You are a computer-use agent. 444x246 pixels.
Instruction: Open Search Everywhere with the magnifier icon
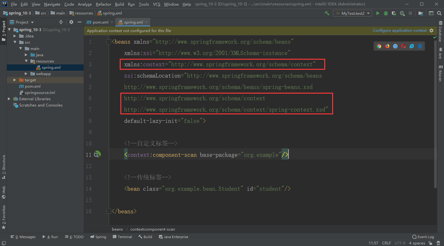pyautogui.click(x=439, y=13)
